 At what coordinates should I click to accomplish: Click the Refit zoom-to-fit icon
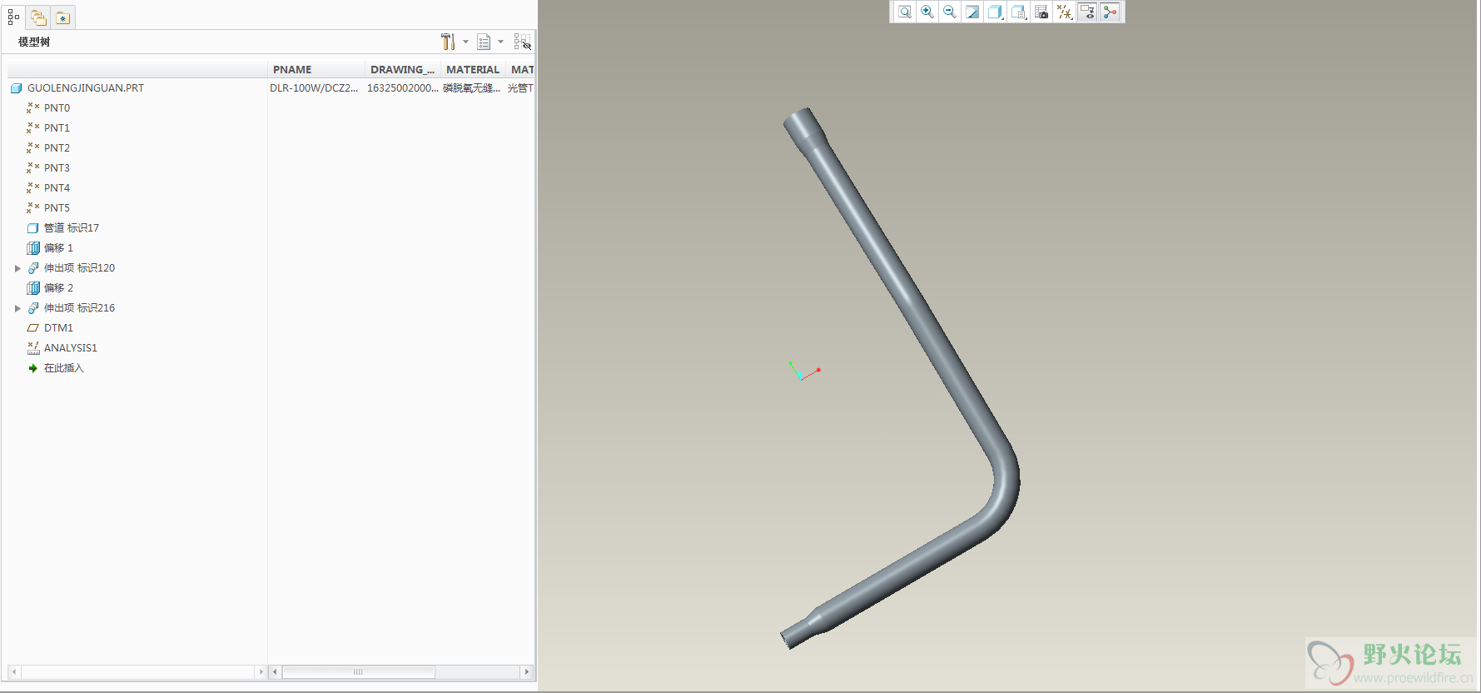(904, 12)
